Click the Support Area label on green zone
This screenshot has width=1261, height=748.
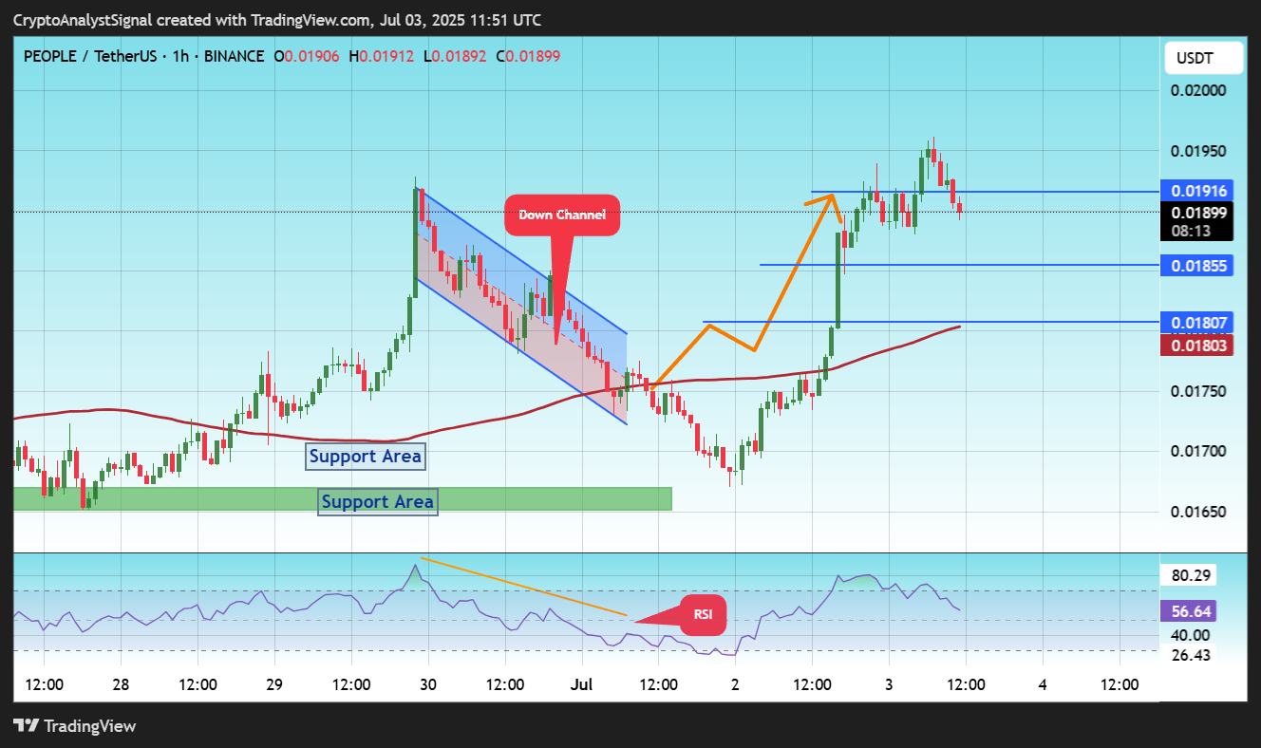point(378,501)
